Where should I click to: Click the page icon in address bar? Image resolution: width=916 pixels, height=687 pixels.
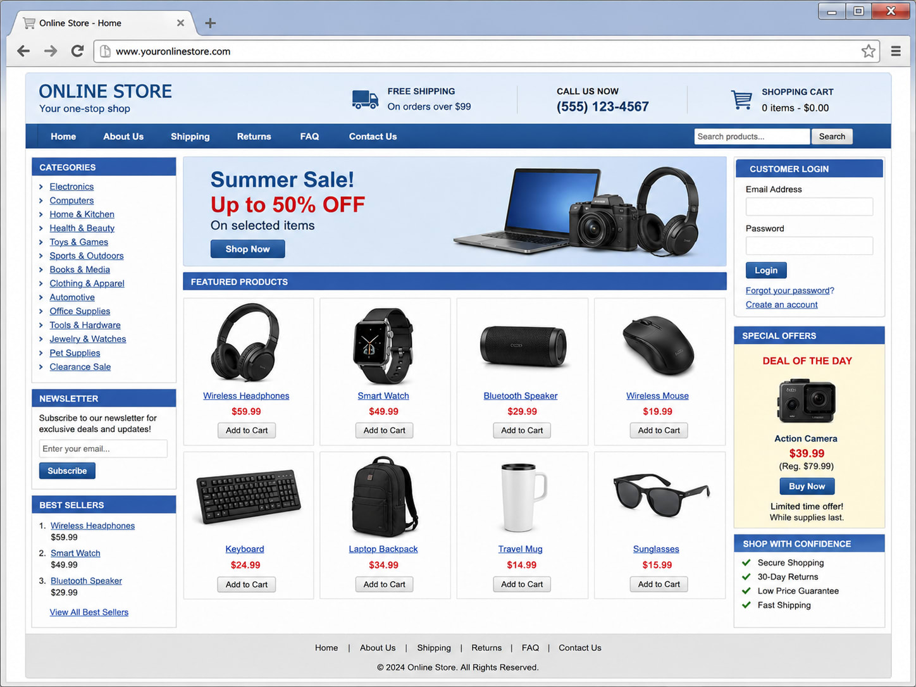pyautogui.click(x=105, y=51)
